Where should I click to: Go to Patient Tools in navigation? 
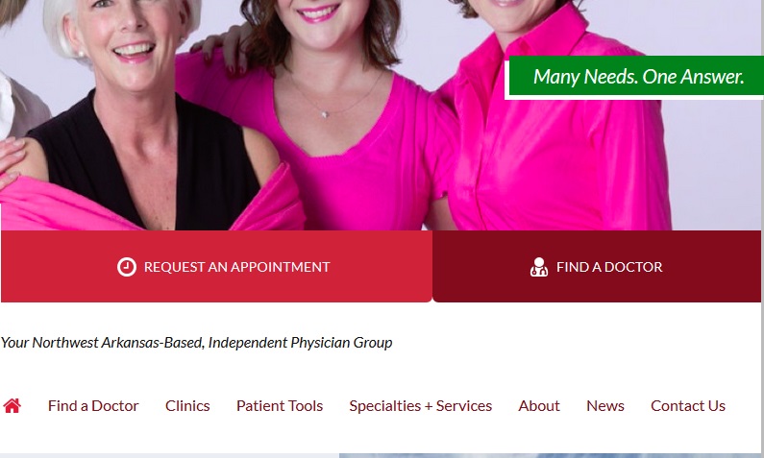pos(280,405)
